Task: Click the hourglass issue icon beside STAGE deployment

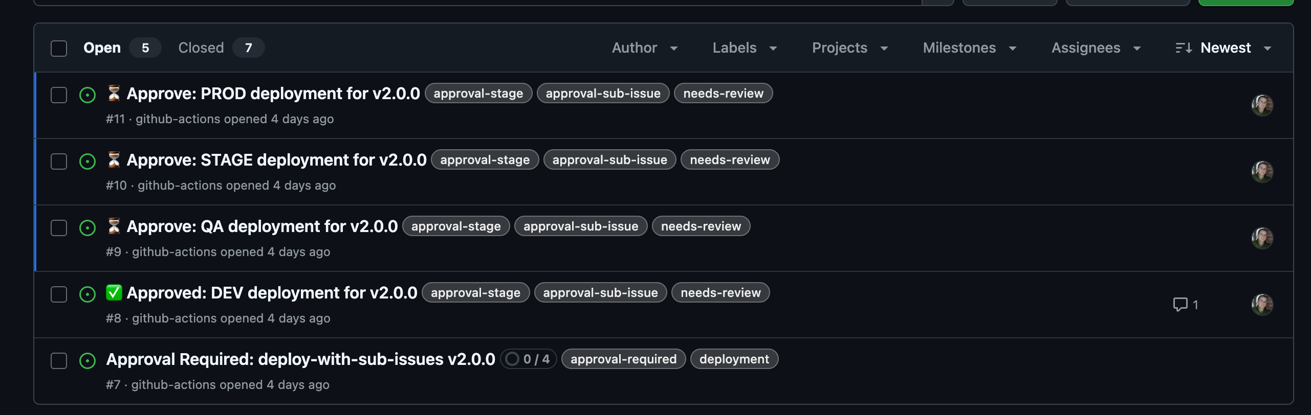Action: pyautogui.click(x=114, y=159)
